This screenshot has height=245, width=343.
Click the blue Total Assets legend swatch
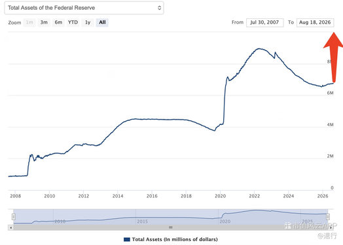click(x=127, y=240)
